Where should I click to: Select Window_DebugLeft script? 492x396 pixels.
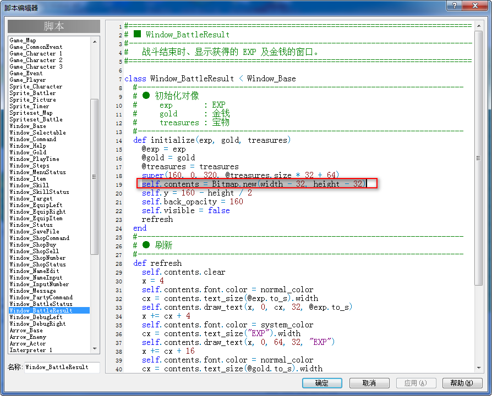pos(36,317)
